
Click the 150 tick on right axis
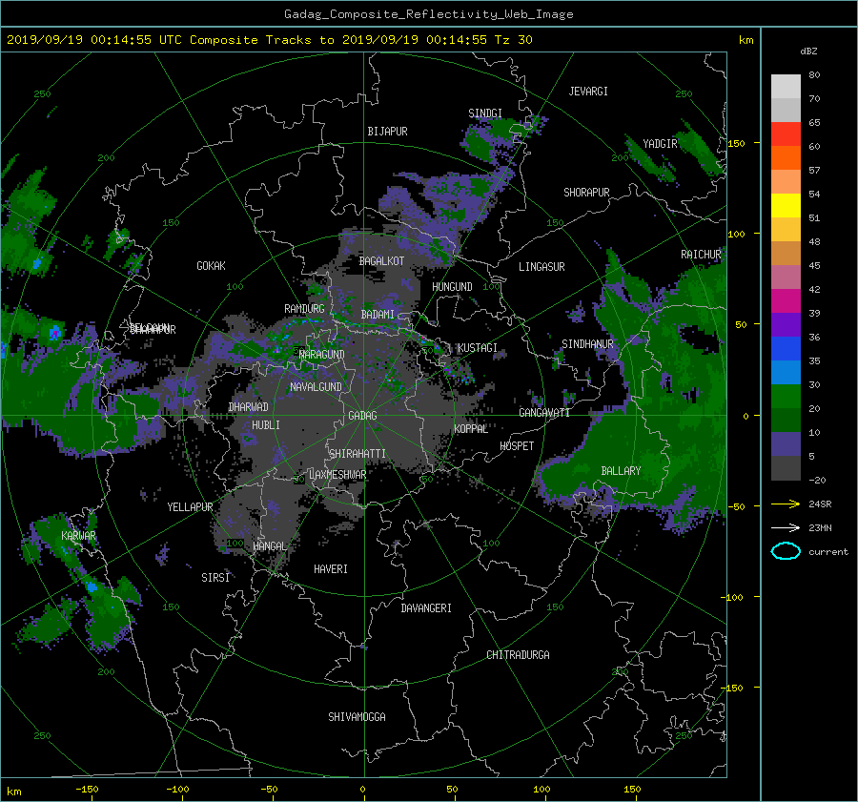[x=737, y=143]
